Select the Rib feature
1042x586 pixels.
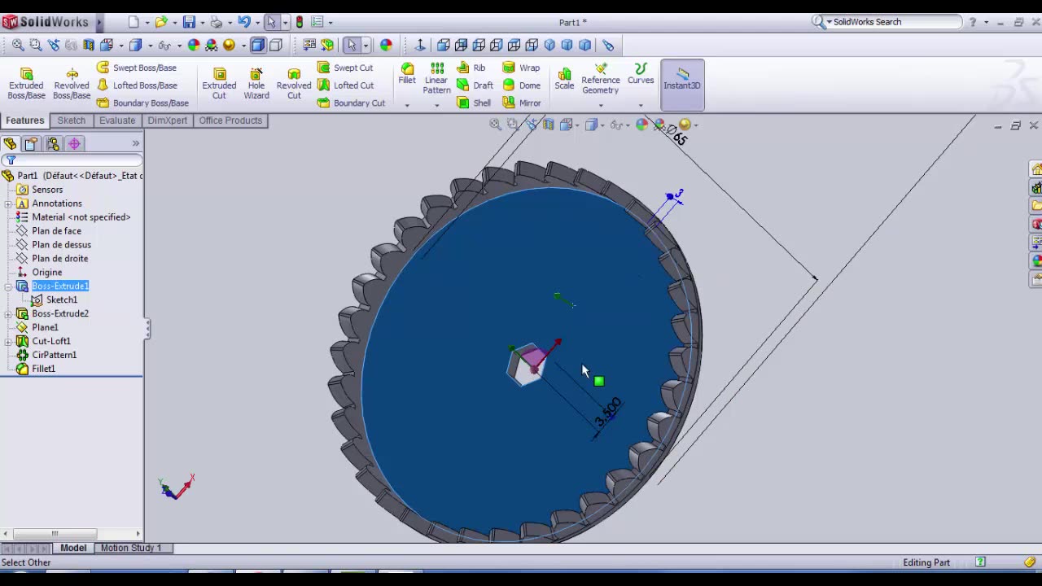pyautogui.click(x=471, y=68)
